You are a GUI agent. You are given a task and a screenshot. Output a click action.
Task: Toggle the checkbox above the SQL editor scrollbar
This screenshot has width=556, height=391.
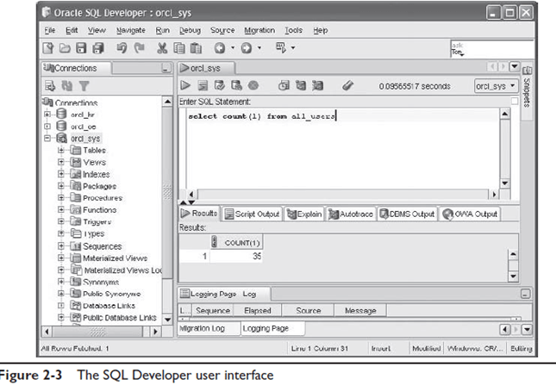(515, 102)
